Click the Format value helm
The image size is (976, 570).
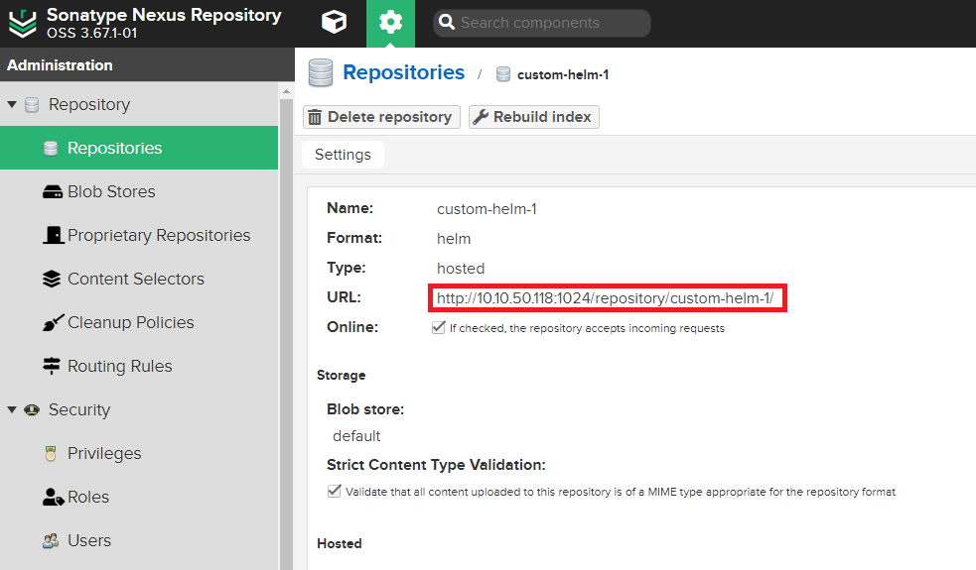click(454, 239)
